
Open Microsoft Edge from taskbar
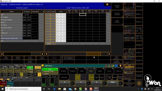pos(54,89)
